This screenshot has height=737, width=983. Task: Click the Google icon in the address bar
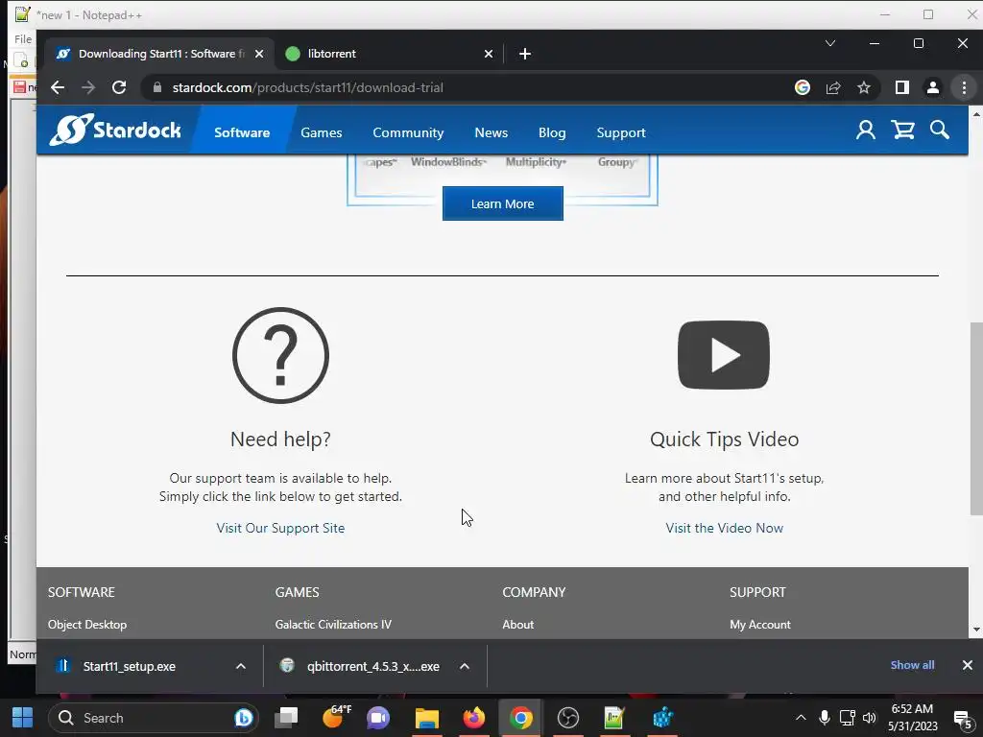803,87
